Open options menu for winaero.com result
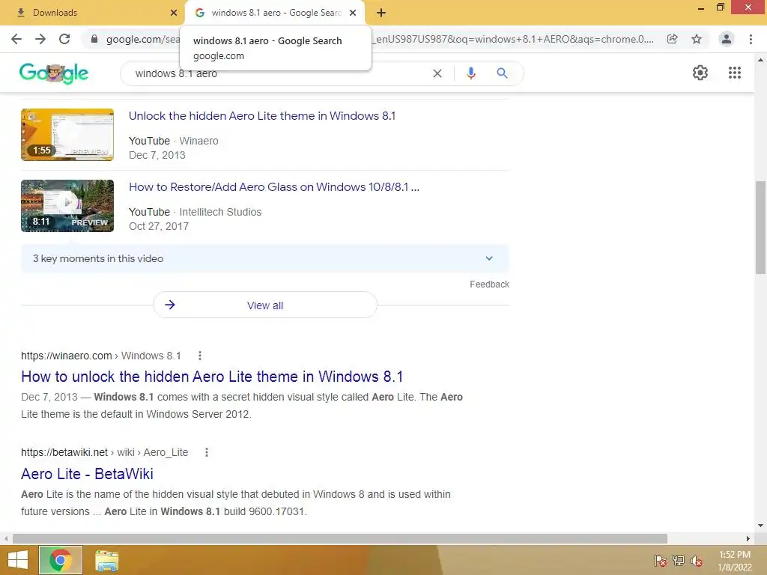Viewport: 767px width, 575px height. point(199,356)
